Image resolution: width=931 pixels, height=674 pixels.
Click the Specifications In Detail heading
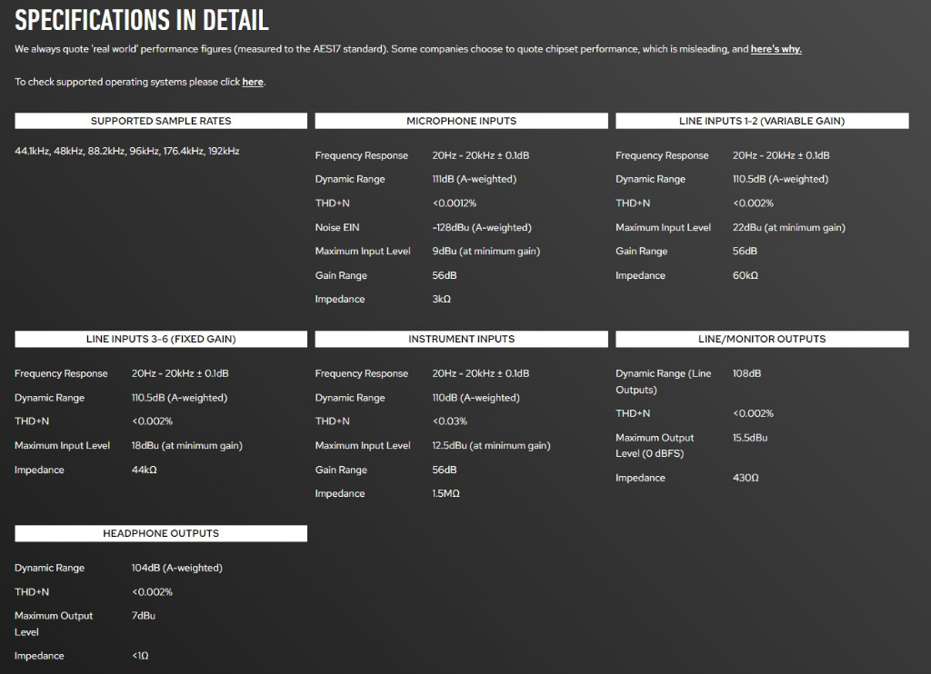click(142, 20)
